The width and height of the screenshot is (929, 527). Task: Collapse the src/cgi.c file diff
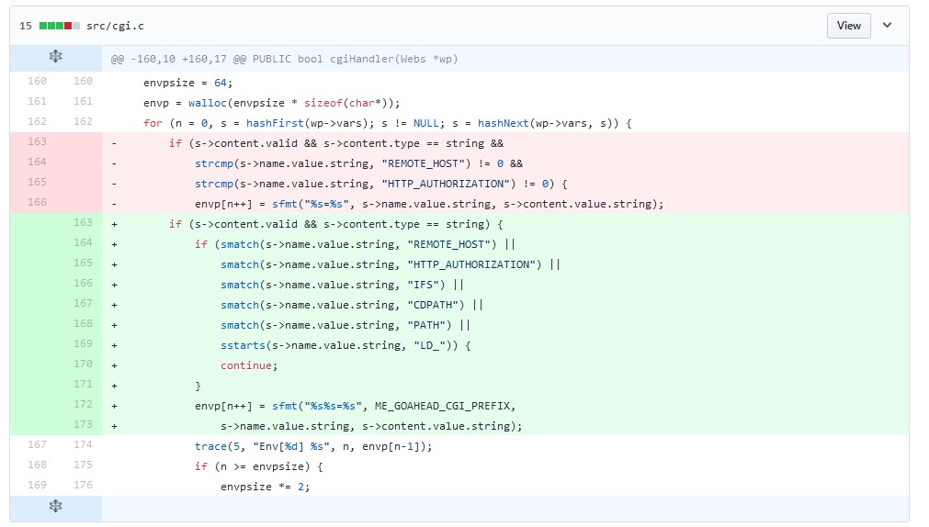[887, 26]
